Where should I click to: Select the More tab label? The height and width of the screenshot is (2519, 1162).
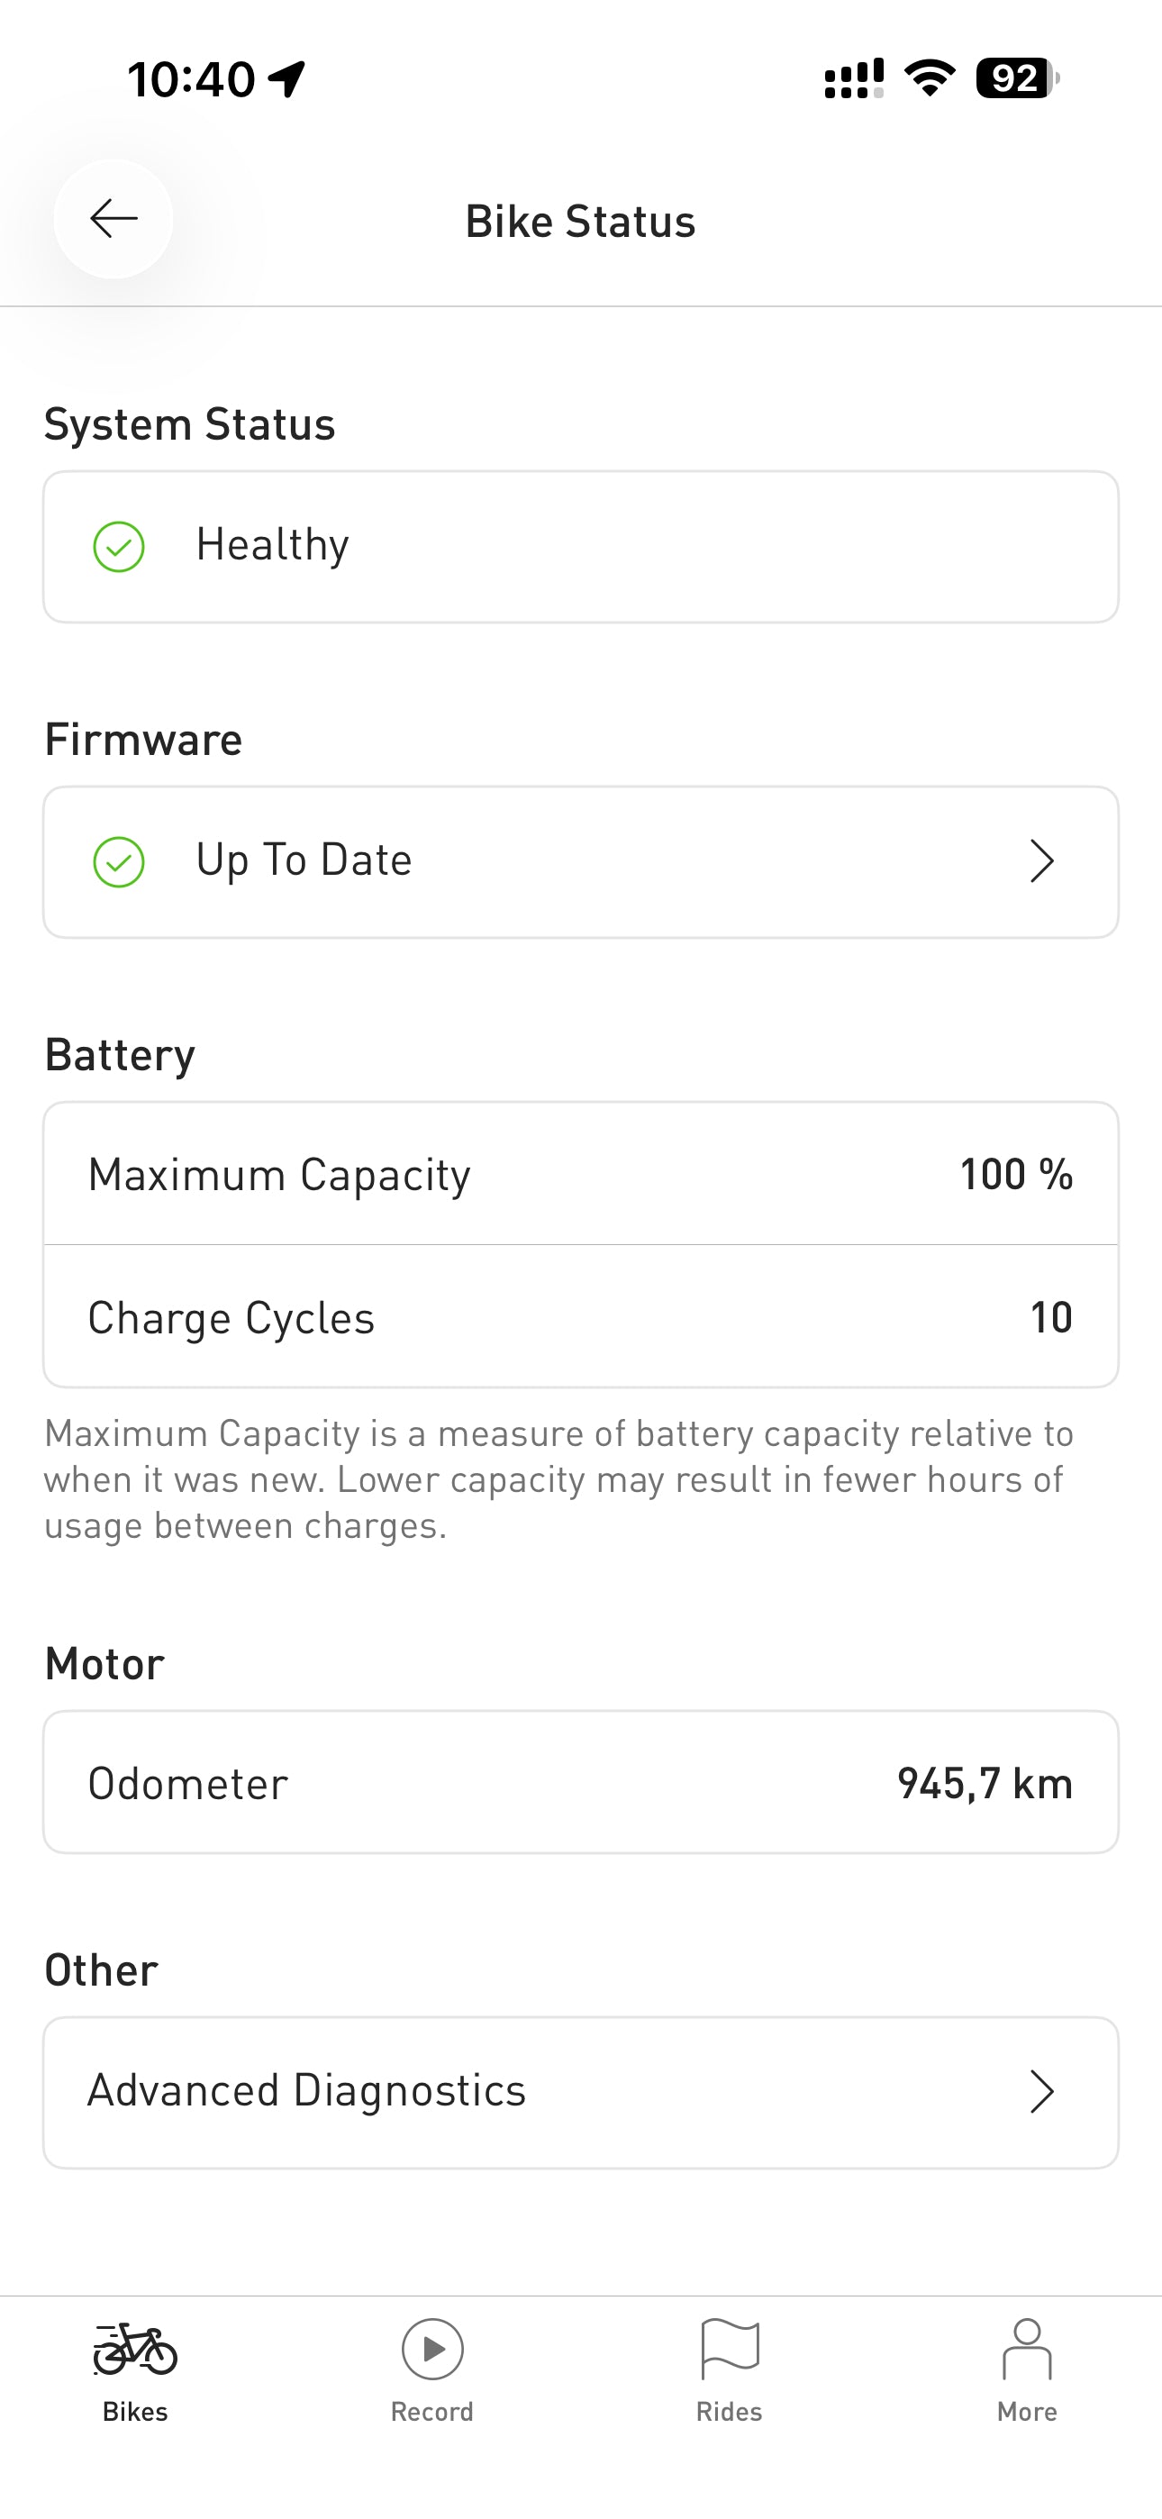point(1027,2412)
